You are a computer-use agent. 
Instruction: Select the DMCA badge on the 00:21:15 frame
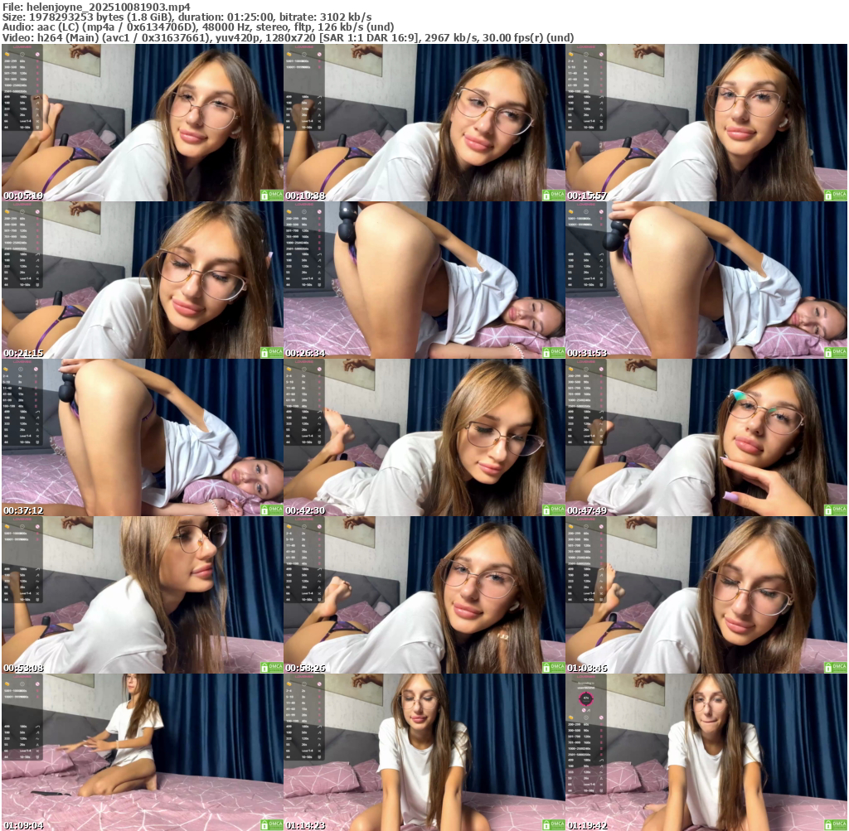[271, 352]
